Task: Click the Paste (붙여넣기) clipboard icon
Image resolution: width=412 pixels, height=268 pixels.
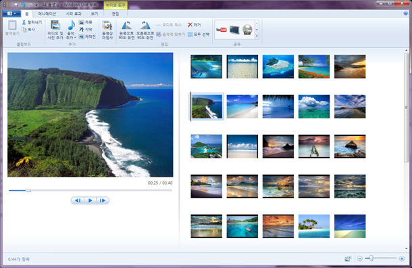Action: click(x=12, y=25)
